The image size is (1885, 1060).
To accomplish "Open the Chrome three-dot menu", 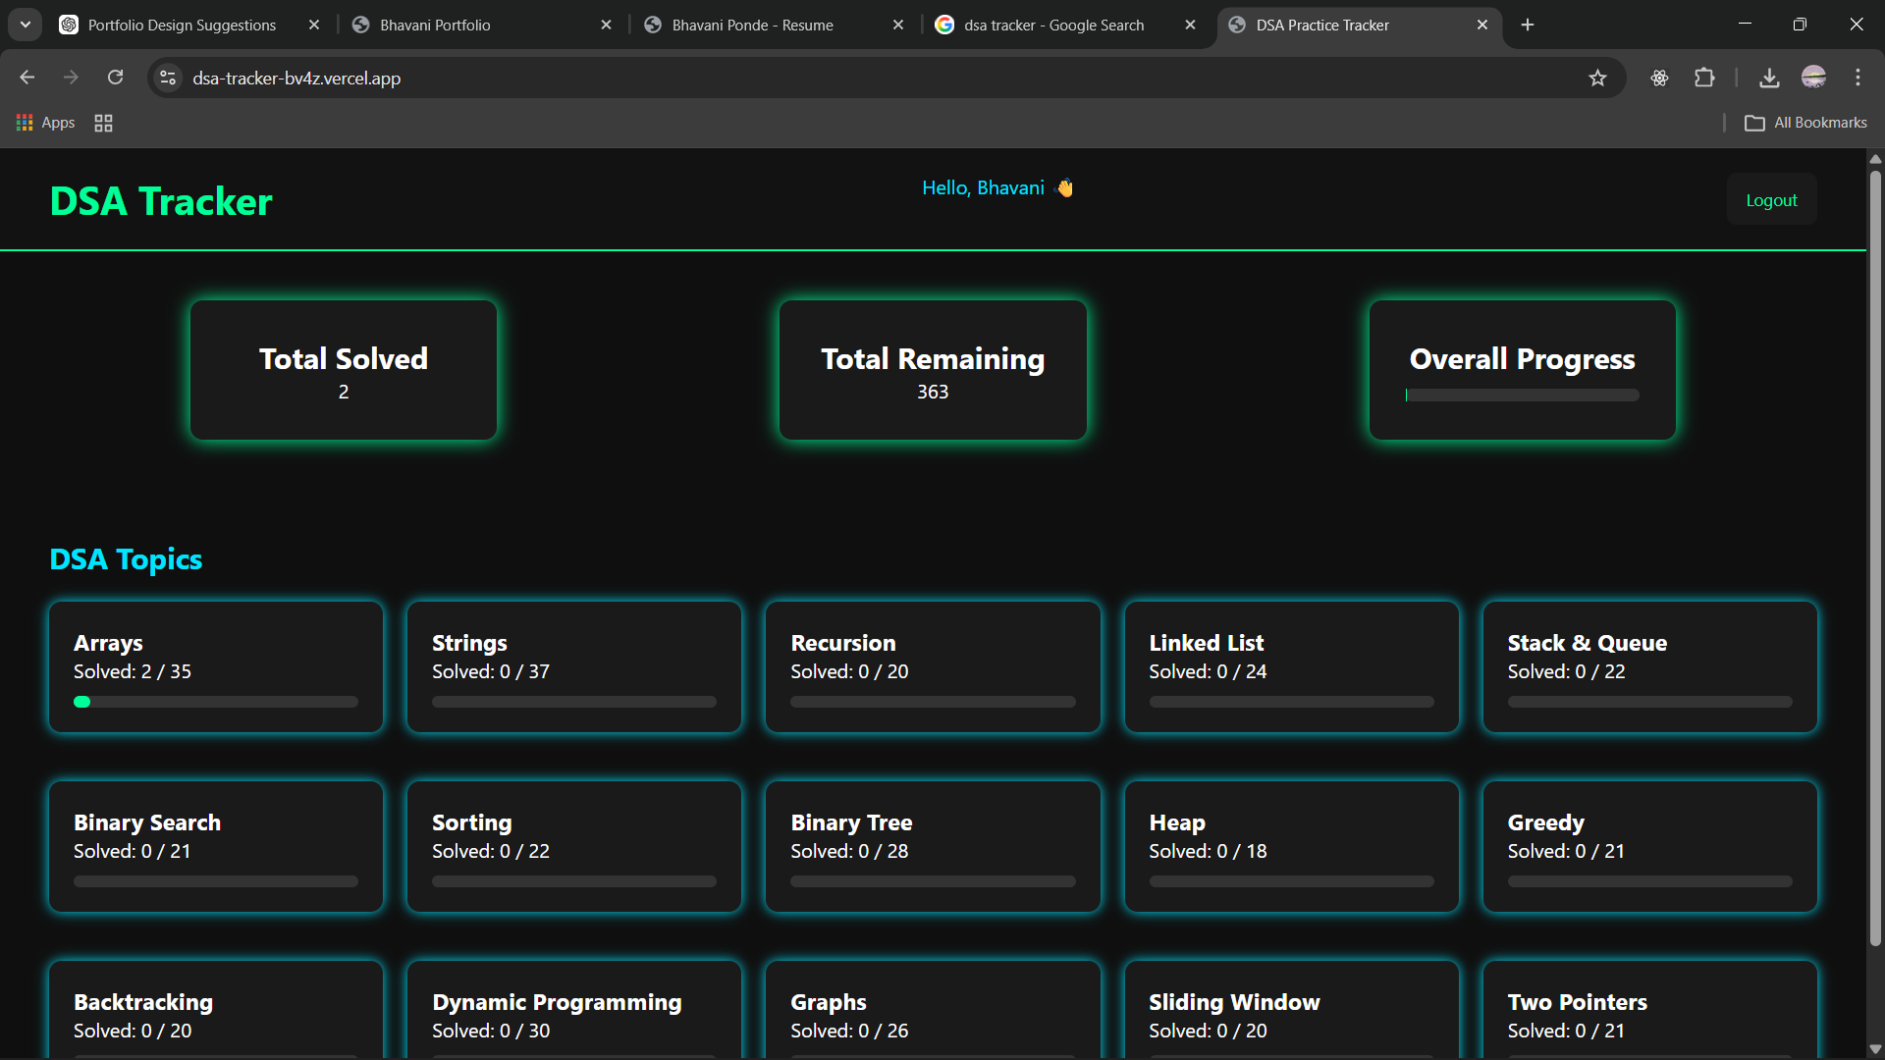I will [x=1858, y=78].
